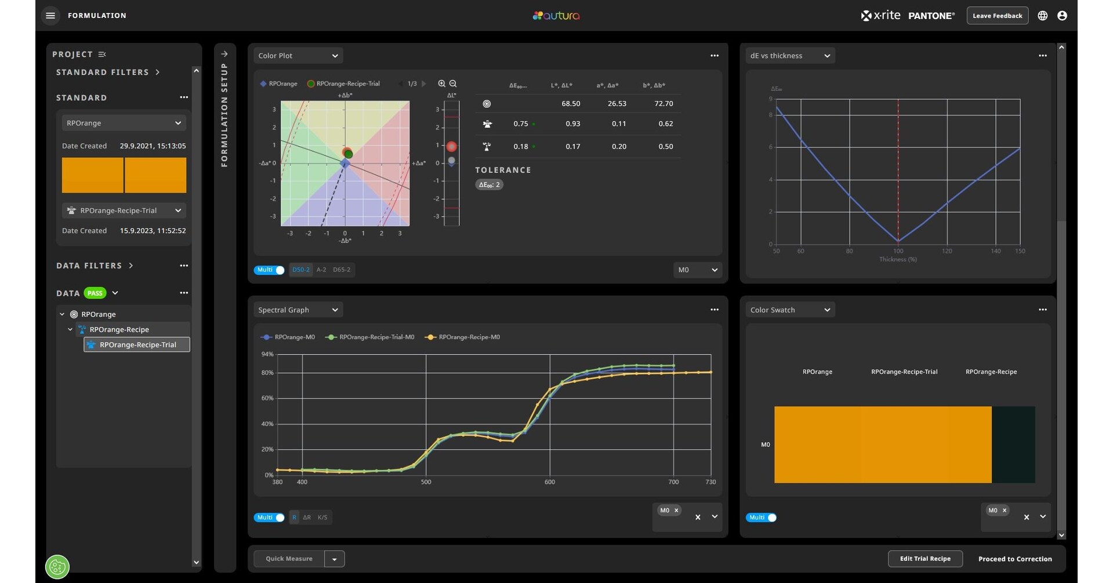Image resolution: width=1113 pixels, height=583 pixels.
Task: Click the three-dot menu next to DATA
Action: click(x=184, y=292)
